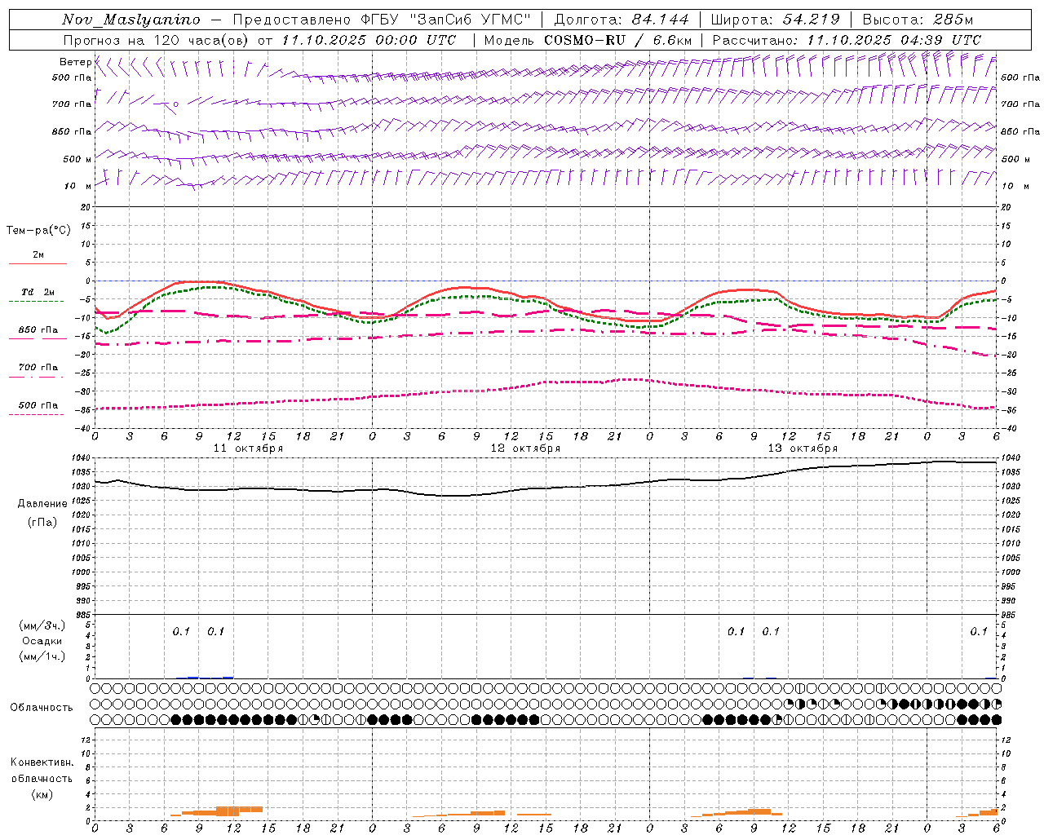1044x835 pixels.
Task: Click the Облачность panel label
Action: (x=42, y=708)
